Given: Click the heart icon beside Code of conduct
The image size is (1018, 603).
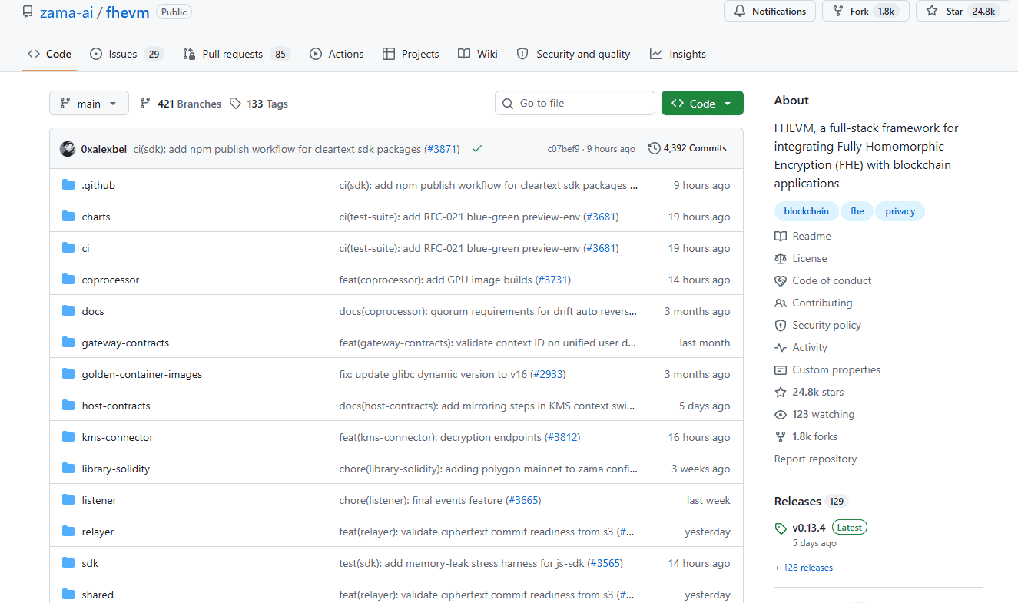Looking at the screenshot, I should (x=781, y=280).
